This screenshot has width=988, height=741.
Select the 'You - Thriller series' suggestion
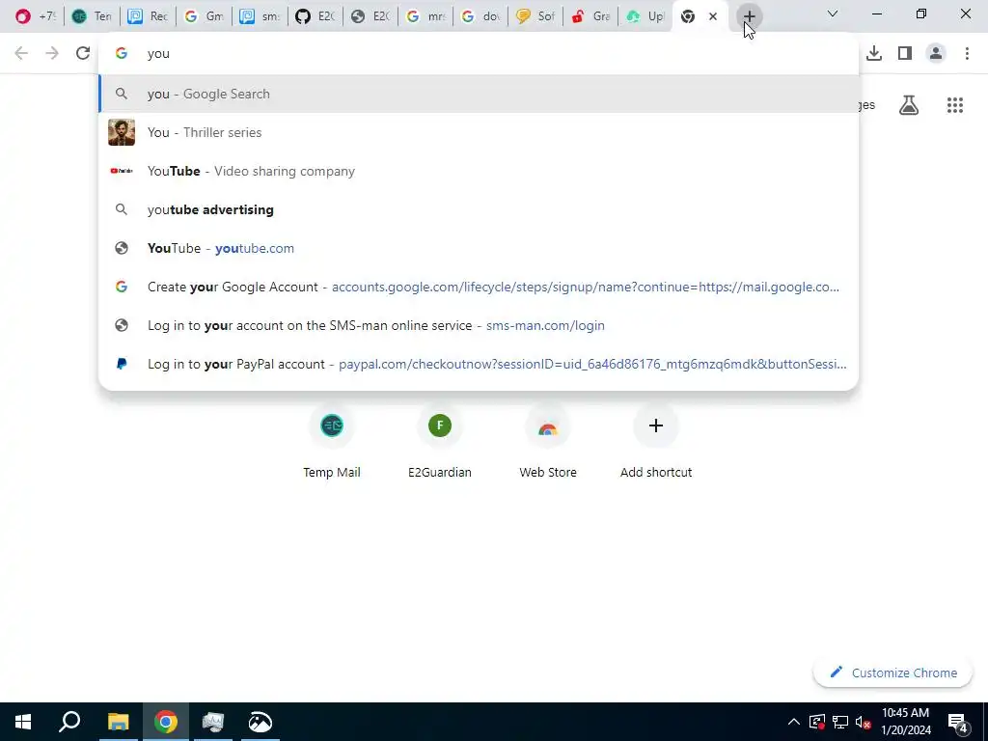coord(479,132)
